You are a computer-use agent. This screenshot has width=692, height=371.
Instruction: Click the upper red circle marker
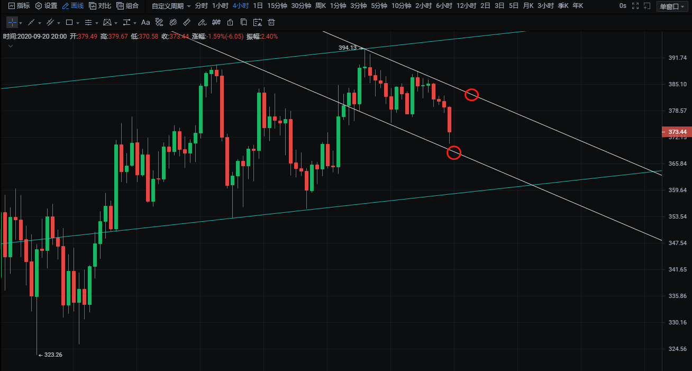[471, 95]
